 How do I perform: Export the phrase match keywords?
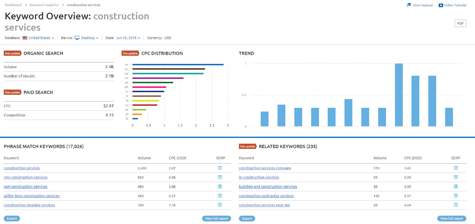click(12, 219)
